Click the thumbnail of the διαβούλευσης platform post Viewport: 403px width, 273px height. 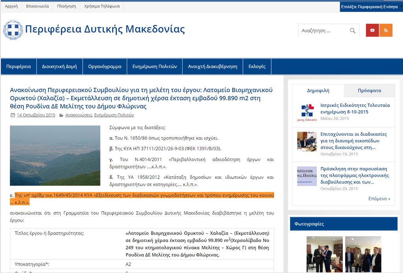coord(307,176)
